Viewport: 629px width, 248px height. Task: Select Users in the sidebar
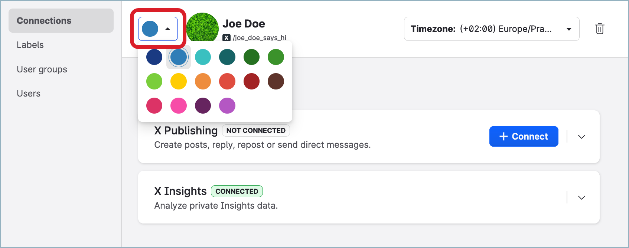point(29,94)
